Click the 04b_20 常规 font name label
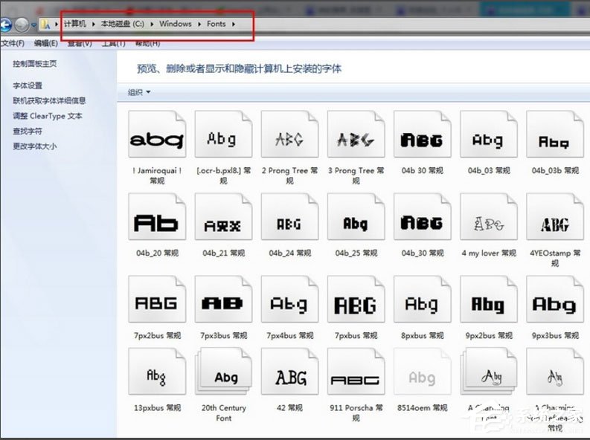The image size is (590, 440). [157, 253]
